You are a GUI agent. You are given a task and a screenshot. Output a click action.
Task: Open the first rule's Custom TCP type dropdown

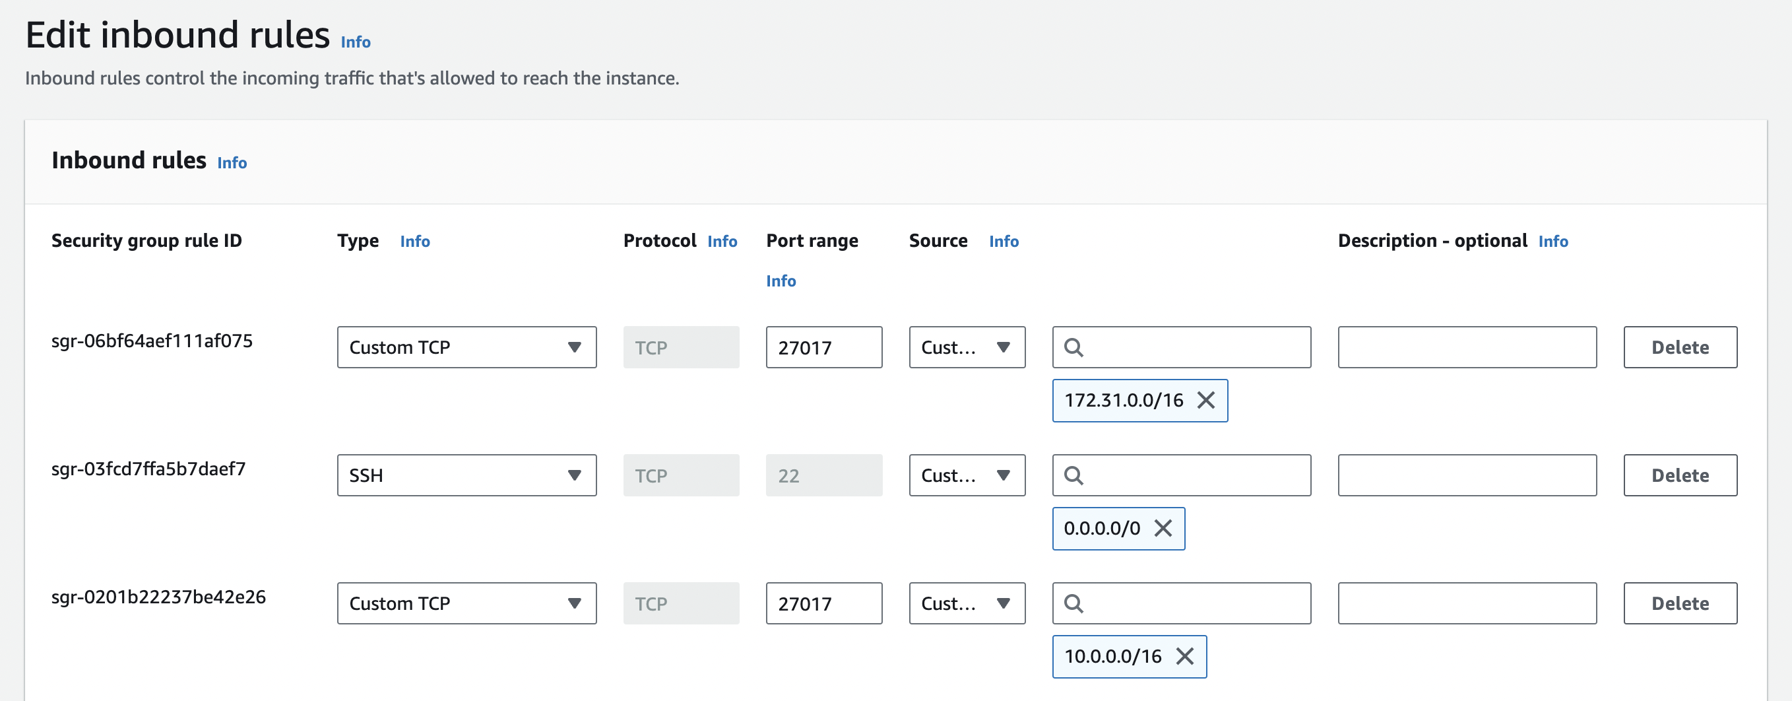coord(466,347)
